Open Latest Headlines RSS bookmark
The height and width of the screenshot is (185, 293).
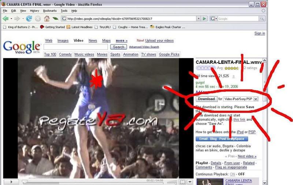(x=79, y=27)
